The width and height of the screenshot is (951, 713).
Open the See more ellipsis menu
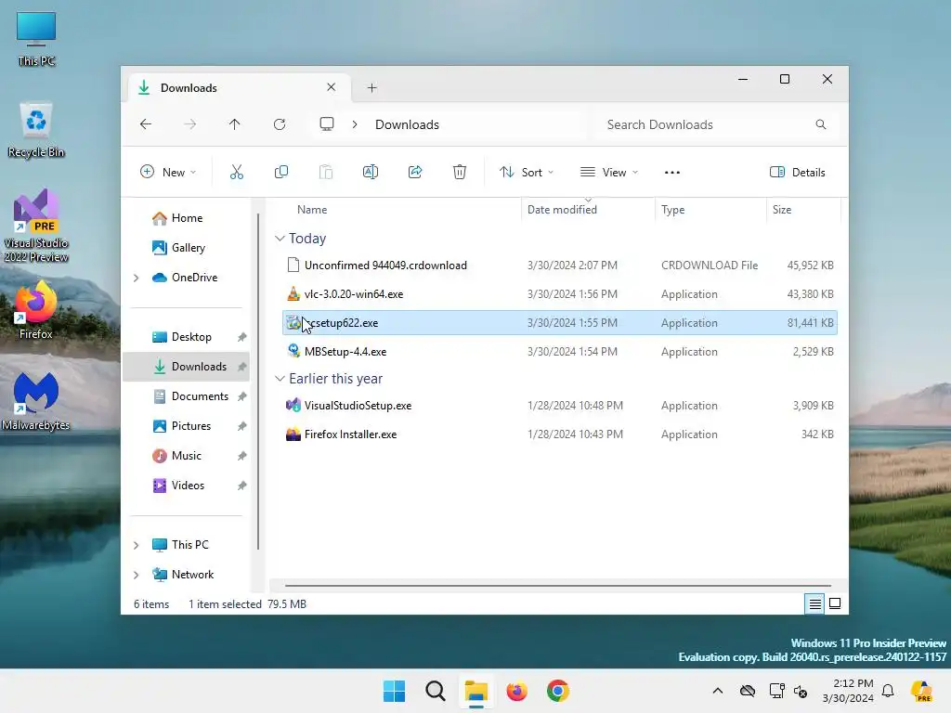pyautogui.click(x=672, y=172)
